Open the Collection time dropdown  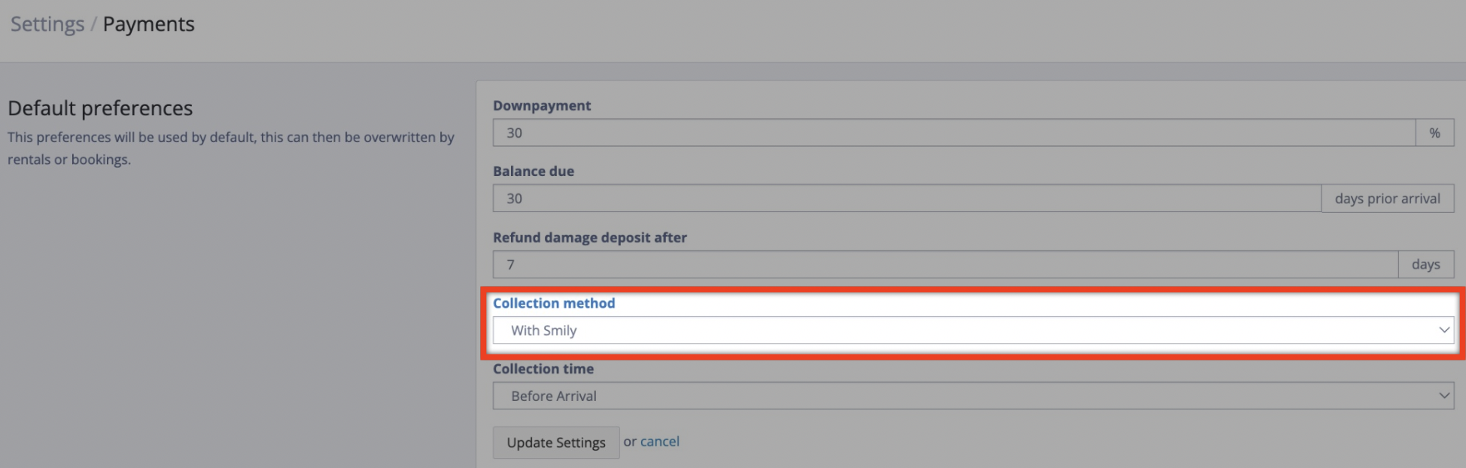click(x=973, y=396)
